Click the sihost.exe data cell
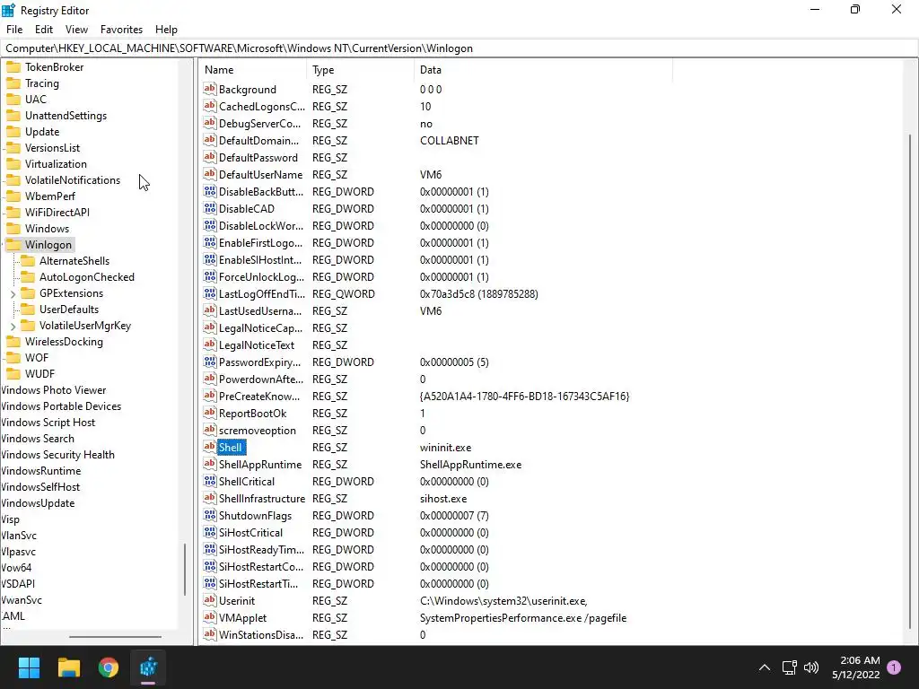Viewport: 919px width, 689px height. click(x=443, y=499)
